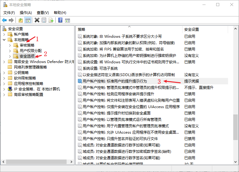Viewport: 239px width, 172px height.
Task: Expand the 帐户策略 tree node
Action: tap(4, 34)
